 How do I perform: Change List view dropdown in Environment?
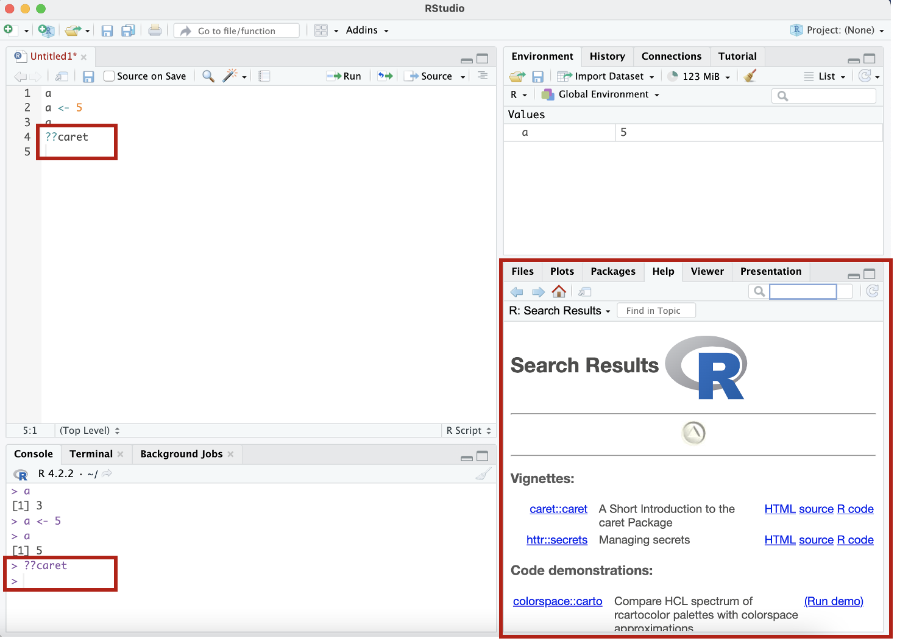point(824,76)
